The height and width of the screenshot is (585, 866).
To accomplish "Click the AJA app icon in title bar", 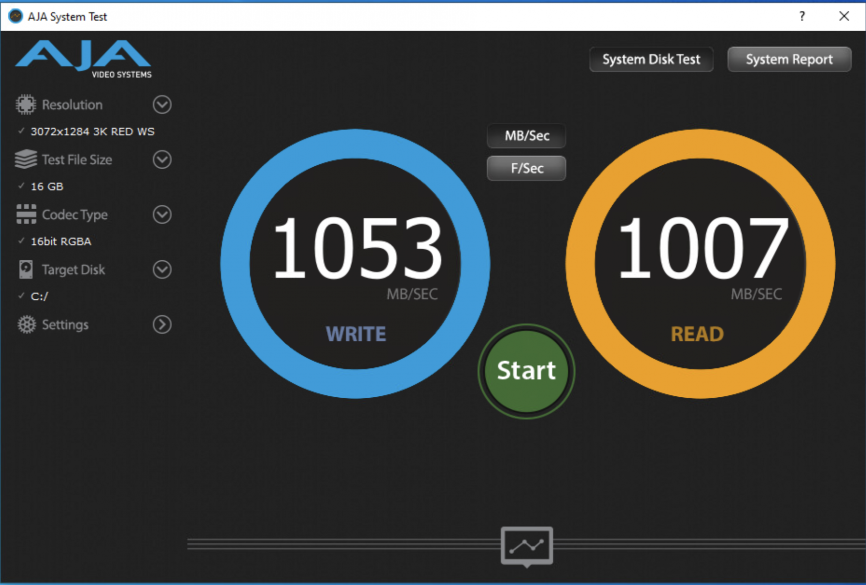I will click(x=16, y=16).
